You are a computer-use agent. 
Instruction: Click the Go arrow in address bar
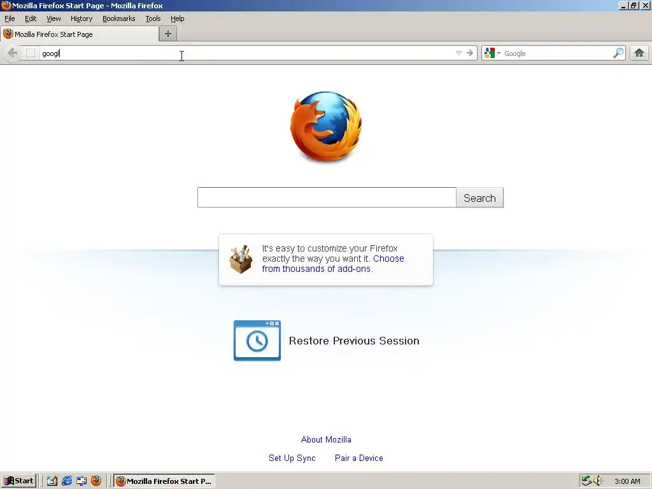coord(470,53)
